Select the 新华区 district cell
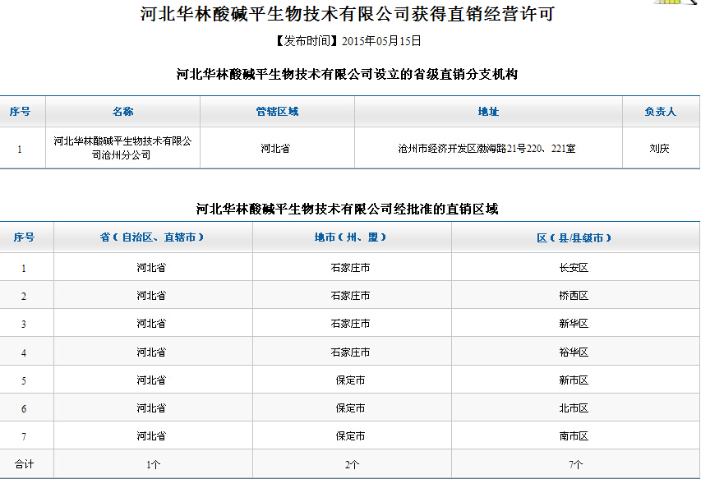The height and width of the screenshot is (479, 701). pos(576,323)
